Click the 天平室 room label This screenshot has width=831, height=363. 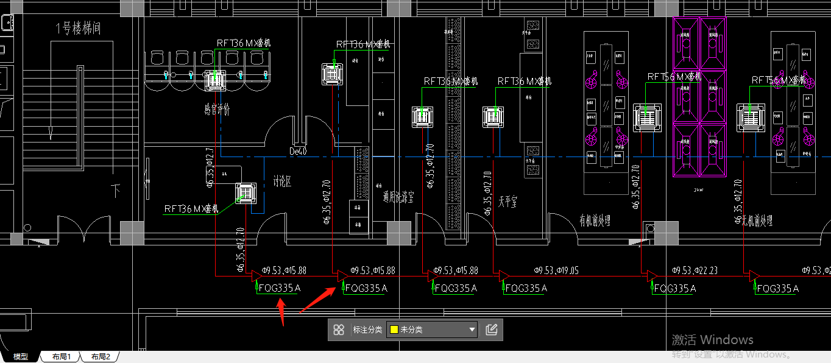(x=508, y=200)
